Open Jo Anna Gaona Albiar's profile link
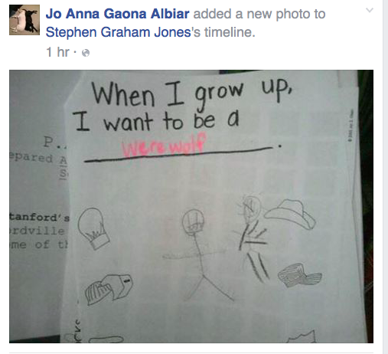Viewport: 388px width, 354px height. 117,14
